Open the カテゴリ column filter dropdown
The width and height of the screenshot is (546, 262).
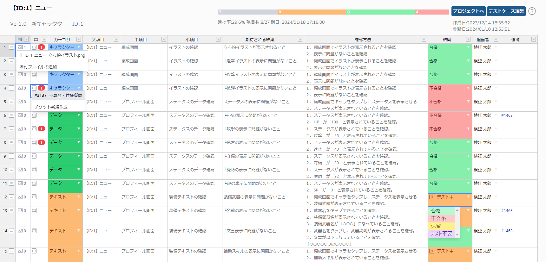79,40
